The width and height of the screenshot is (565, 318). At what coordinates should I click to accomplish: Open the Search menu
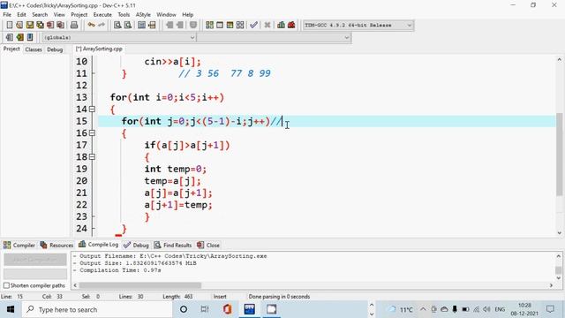click(40, 14)
